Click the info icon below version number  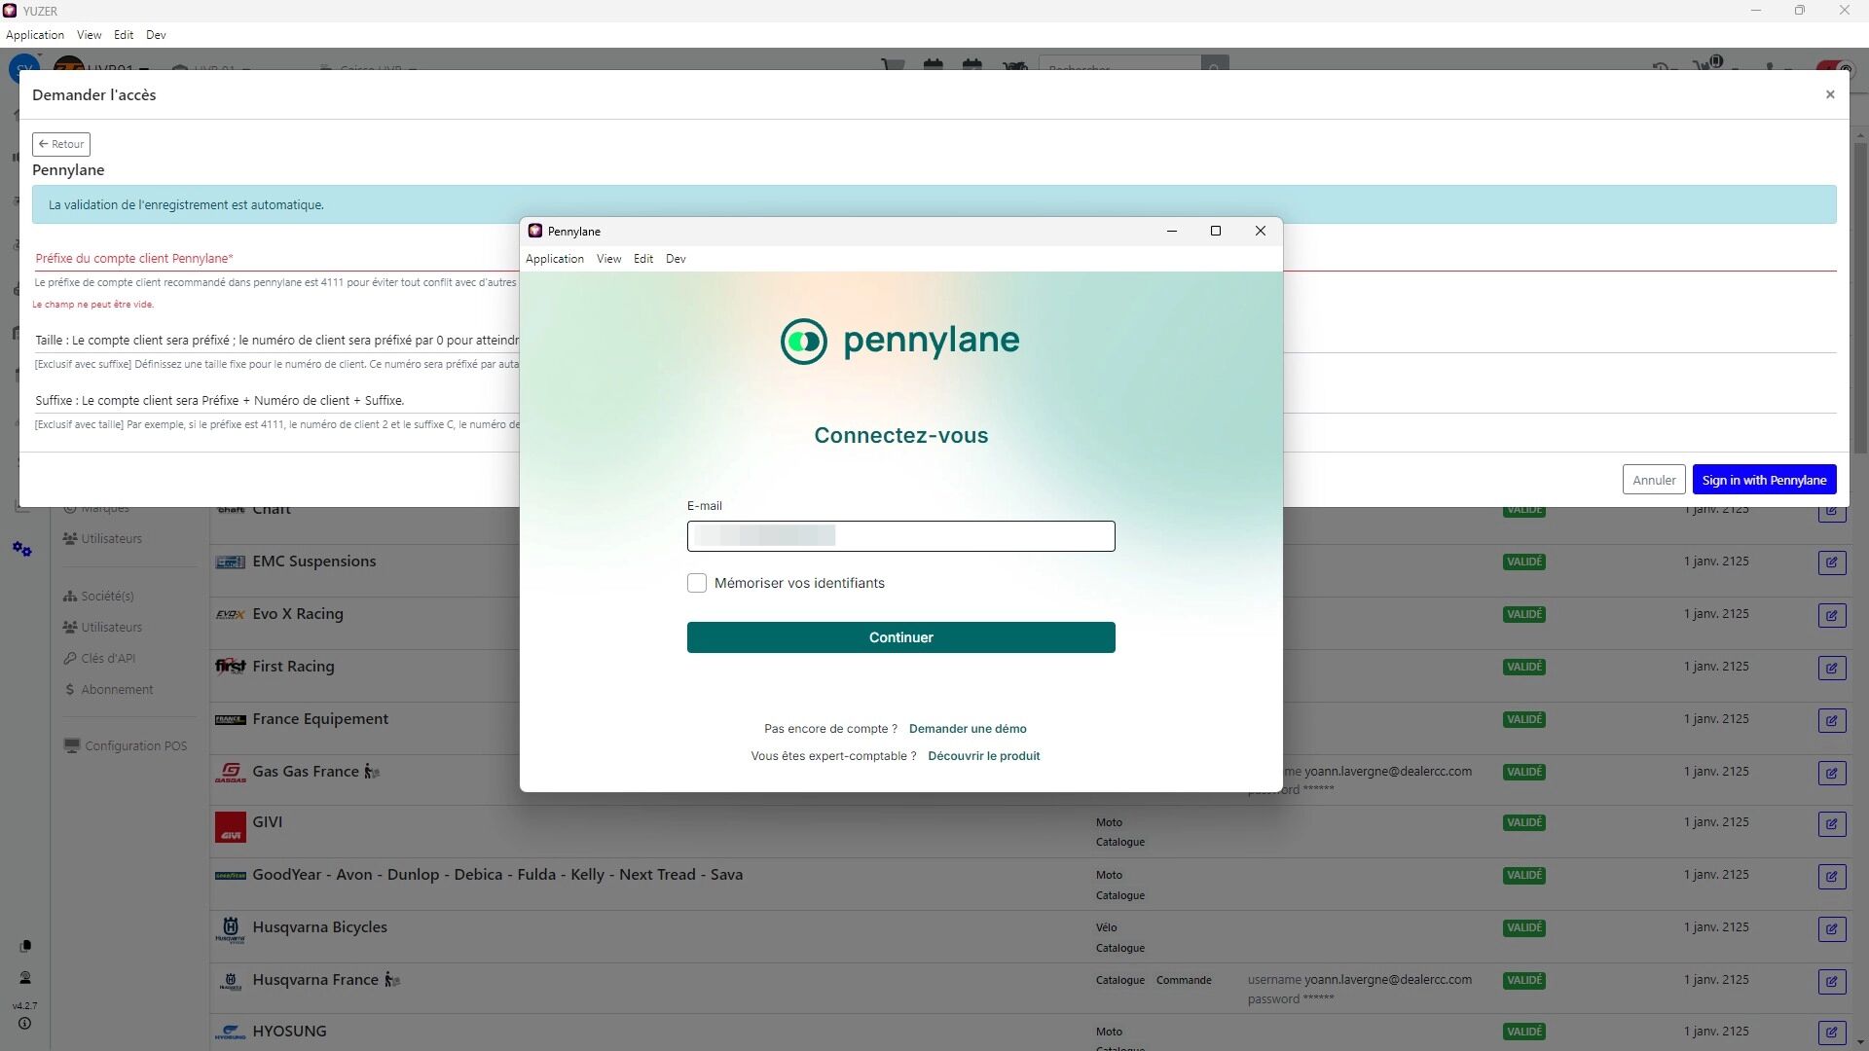(x=25, y=1024)
